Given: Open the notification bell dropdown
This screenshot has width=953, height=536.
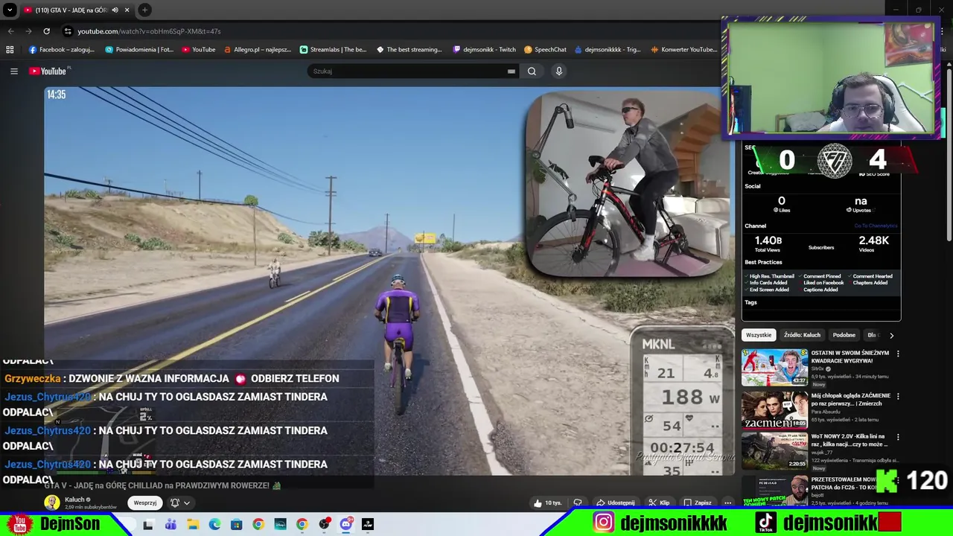Looking at the screenshot, I should (x=179, y=502).
